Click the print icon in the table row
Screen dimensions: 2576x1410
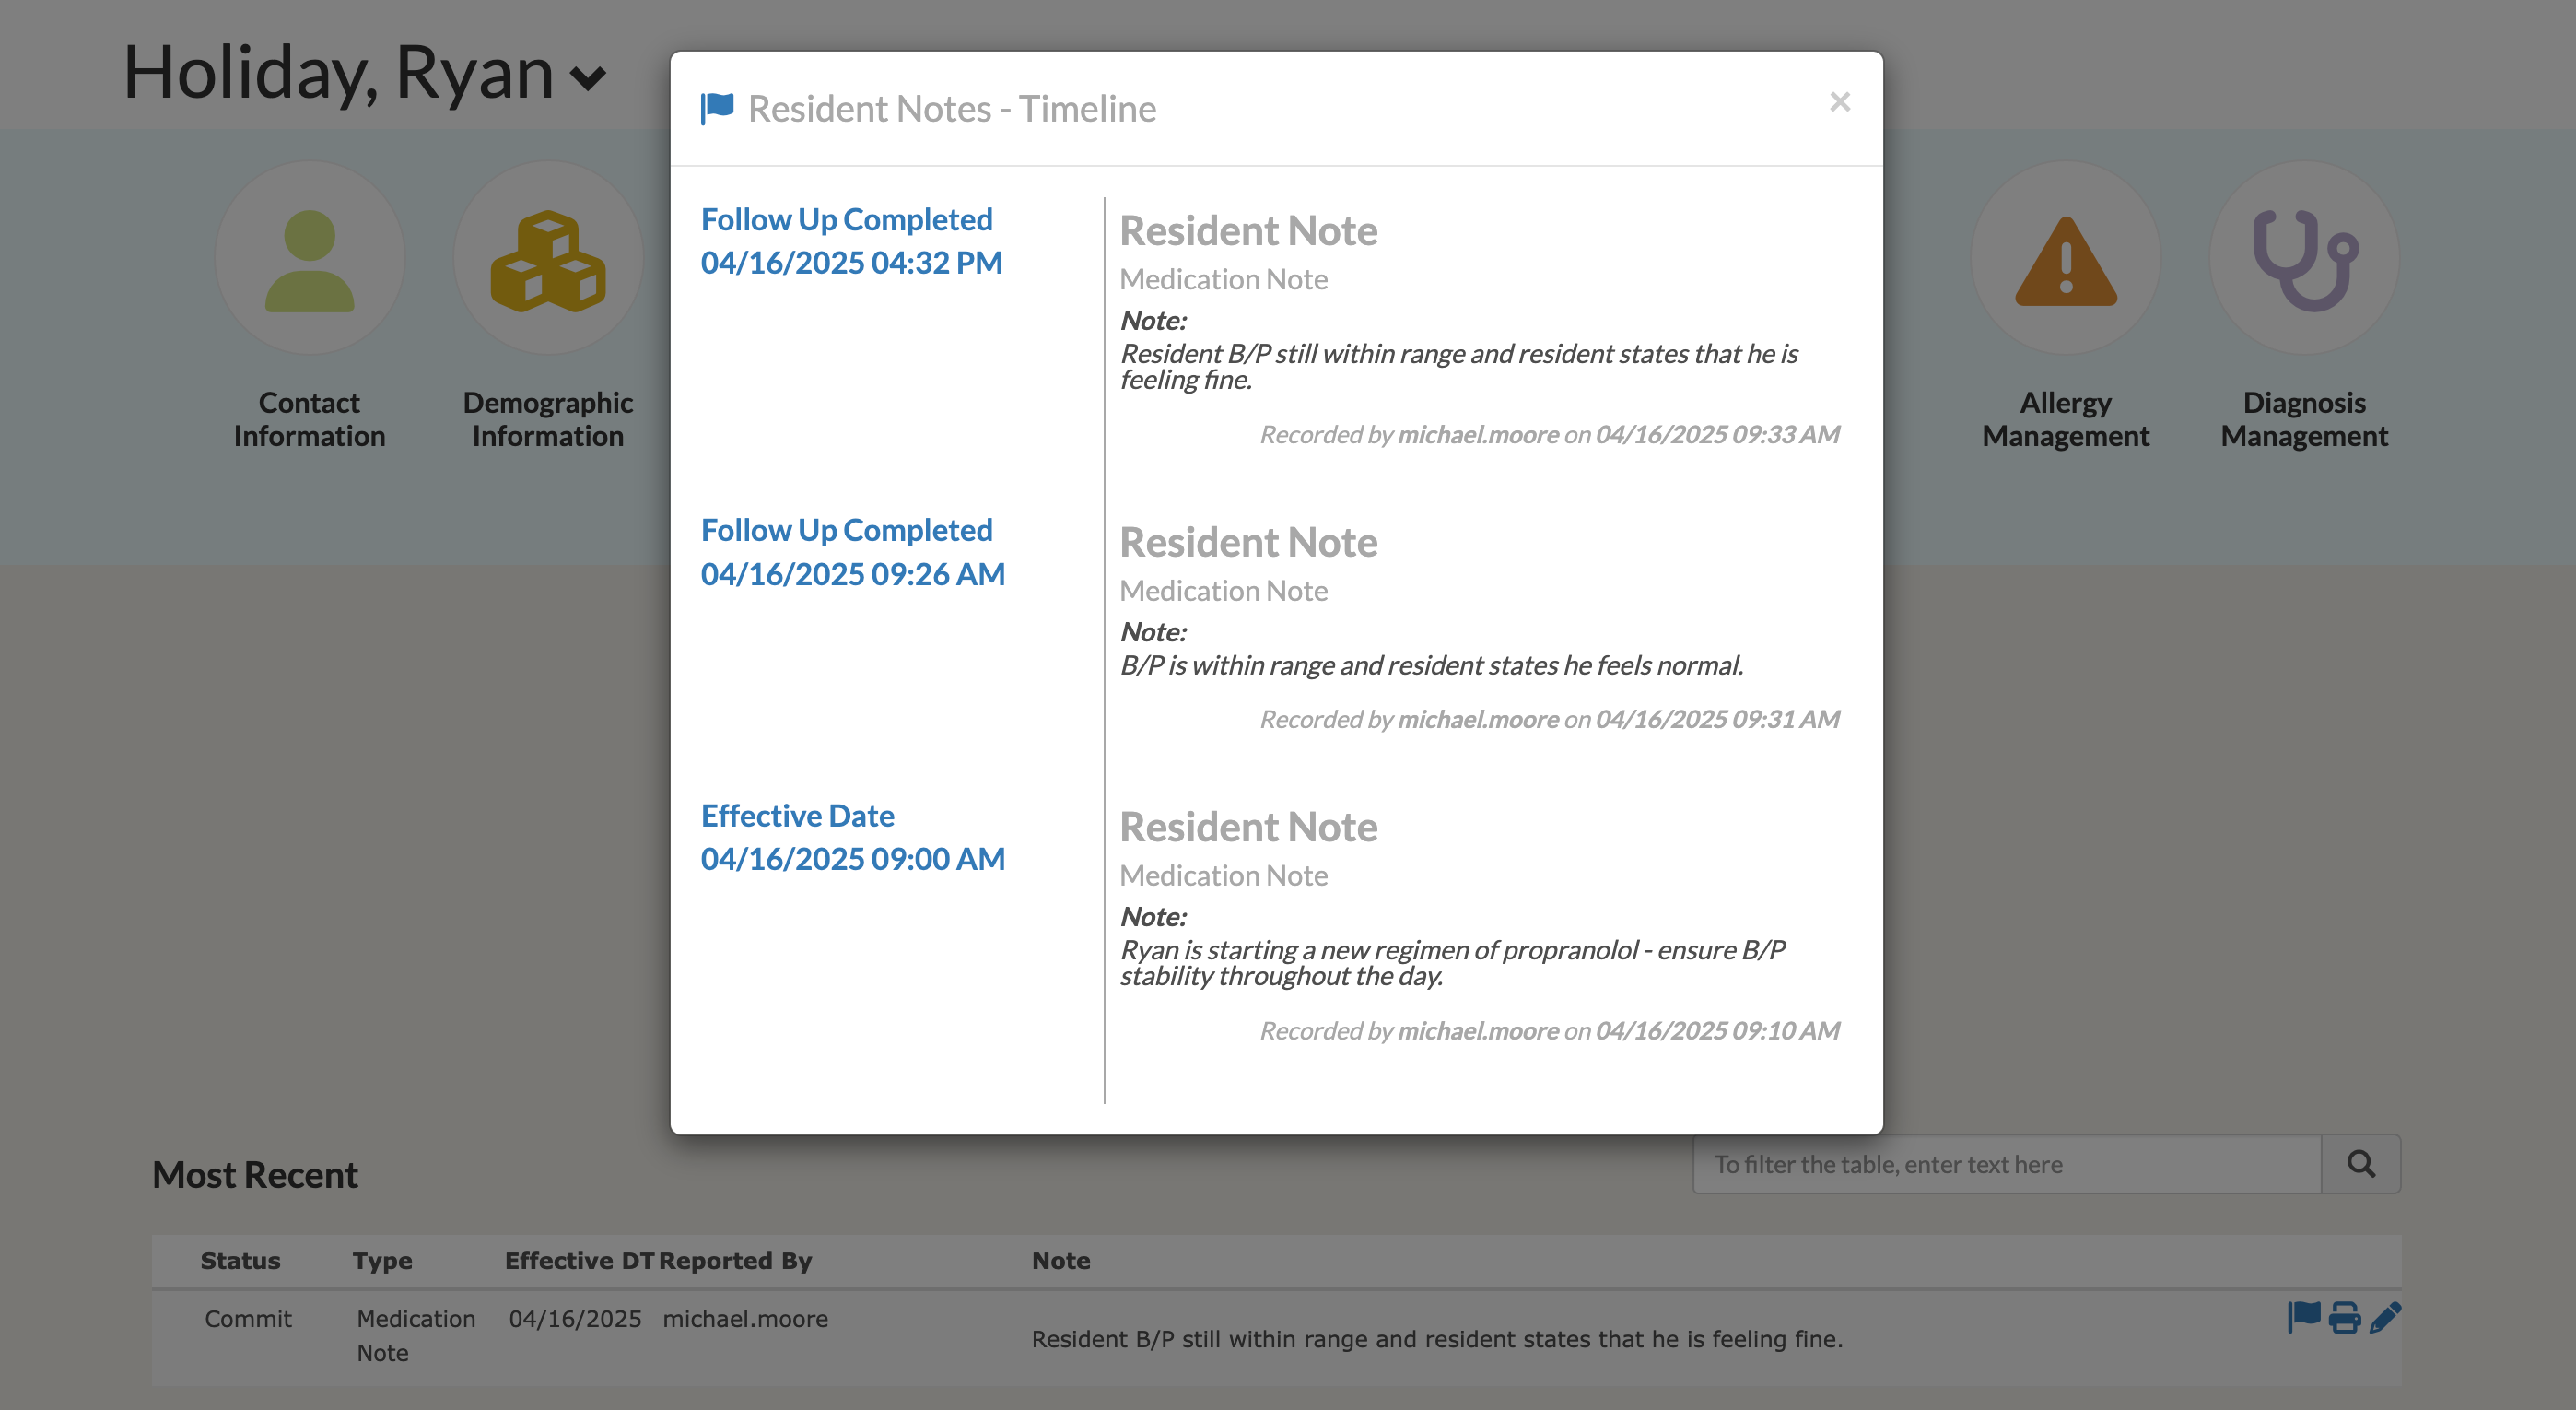pos(2344,1317)
